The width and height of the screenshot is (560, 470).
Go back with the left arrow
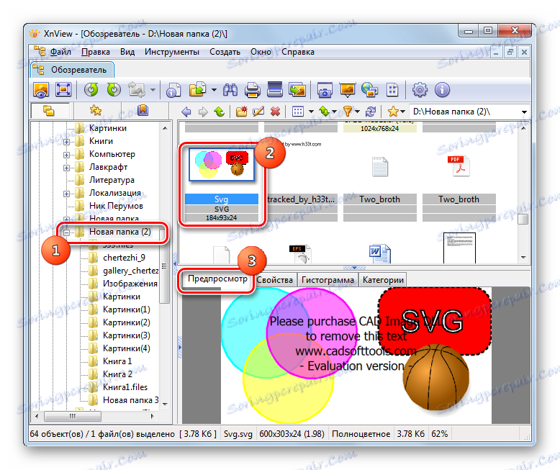tap(186, 112)
